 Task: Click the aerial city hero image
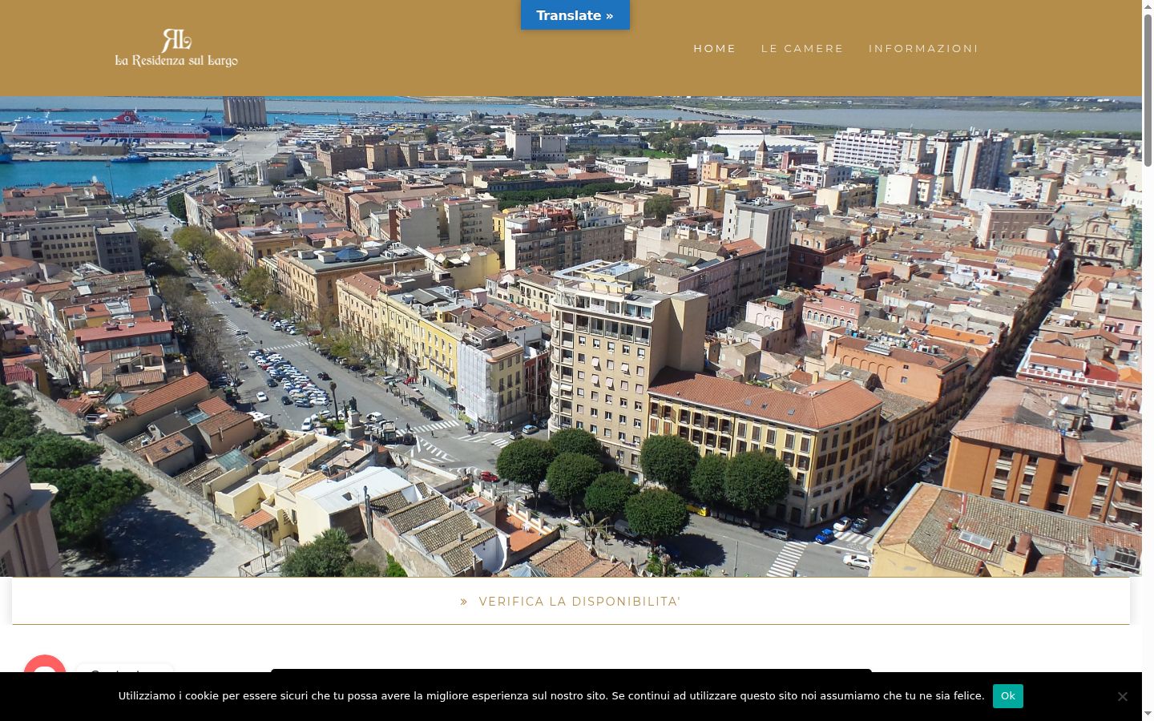(x=571, y=336)
